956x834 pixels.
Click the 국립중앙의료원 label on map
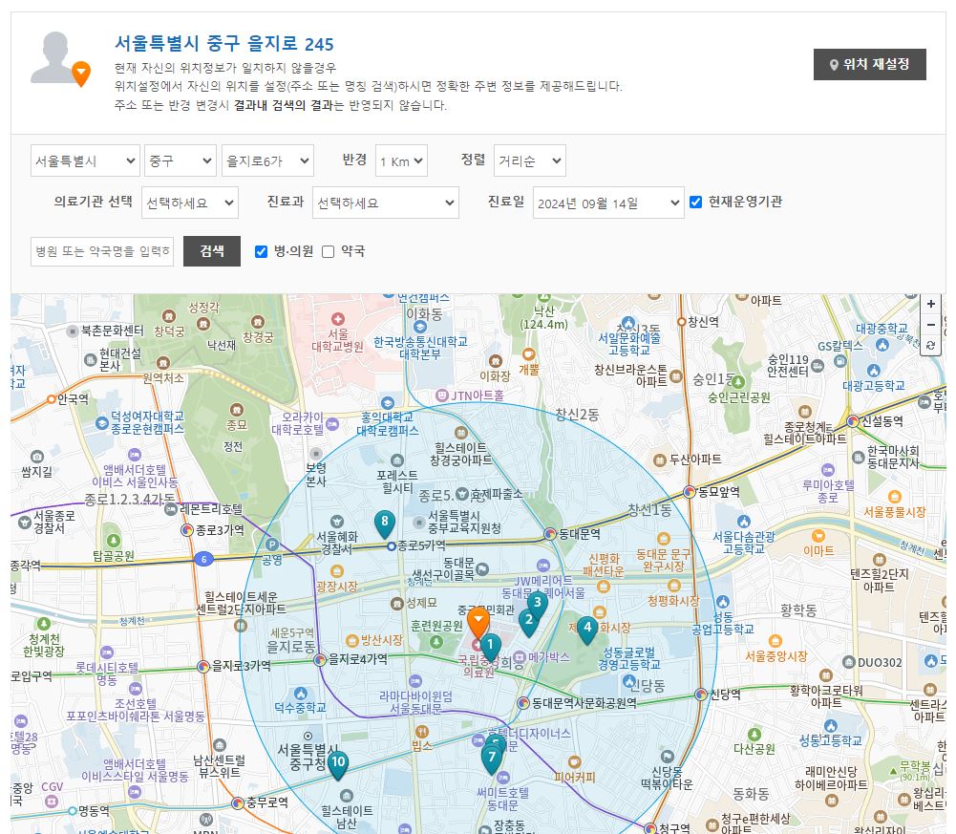[x=478, y=666]
